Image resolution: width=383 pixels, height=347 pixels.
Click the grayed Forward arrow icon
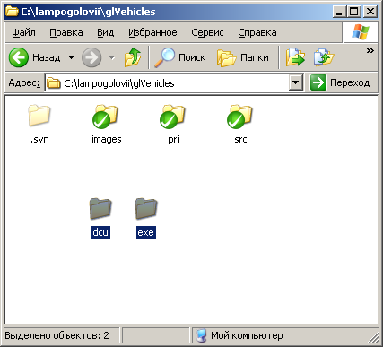click(x=91, y=57)
